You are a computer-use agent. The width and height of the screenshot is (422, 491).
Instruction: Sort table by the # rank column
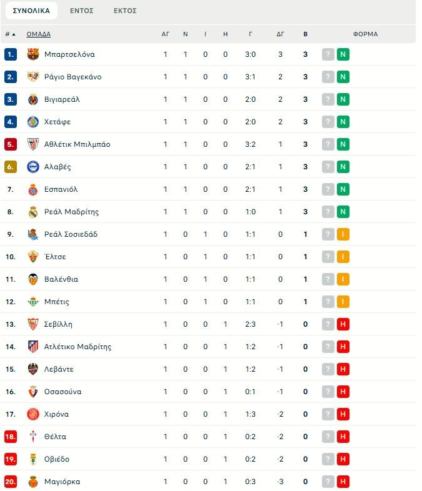(10, 34)
